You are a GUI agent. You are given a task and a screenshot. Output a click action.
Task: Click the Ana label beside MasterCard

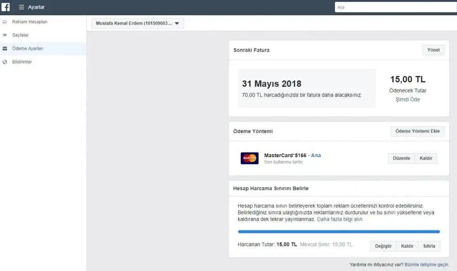tap(316, 155)
